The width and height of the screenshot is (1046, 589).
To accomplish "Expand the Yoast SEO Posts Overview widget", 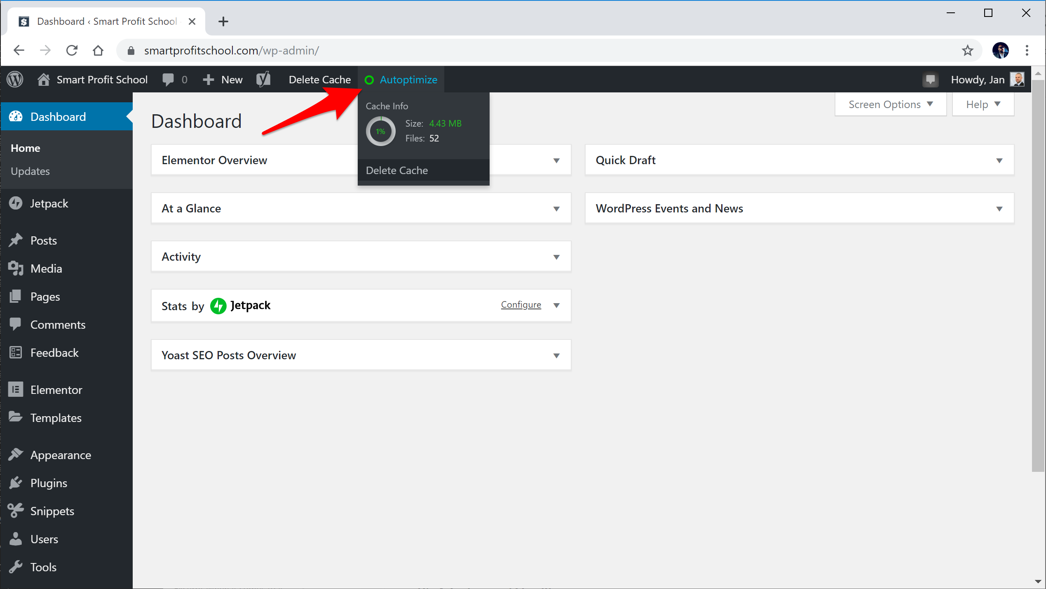I will 556,356.
